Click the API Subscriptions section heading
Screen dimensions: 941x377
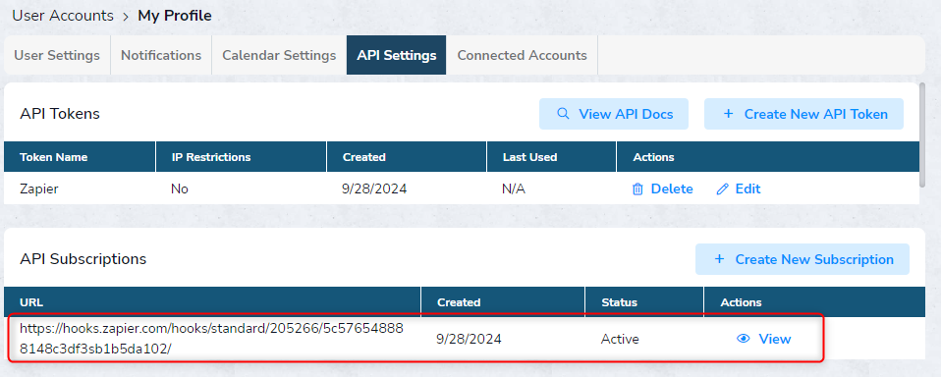[83, 259]
